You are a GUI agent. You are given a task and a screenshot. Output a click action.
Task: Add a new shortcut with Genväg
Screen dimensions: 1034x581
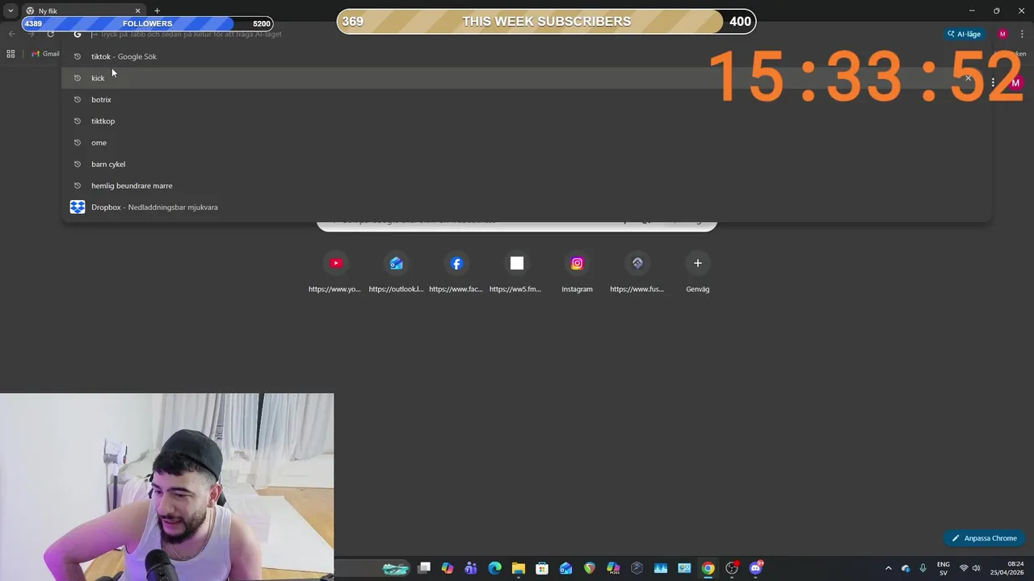[698, 271]
